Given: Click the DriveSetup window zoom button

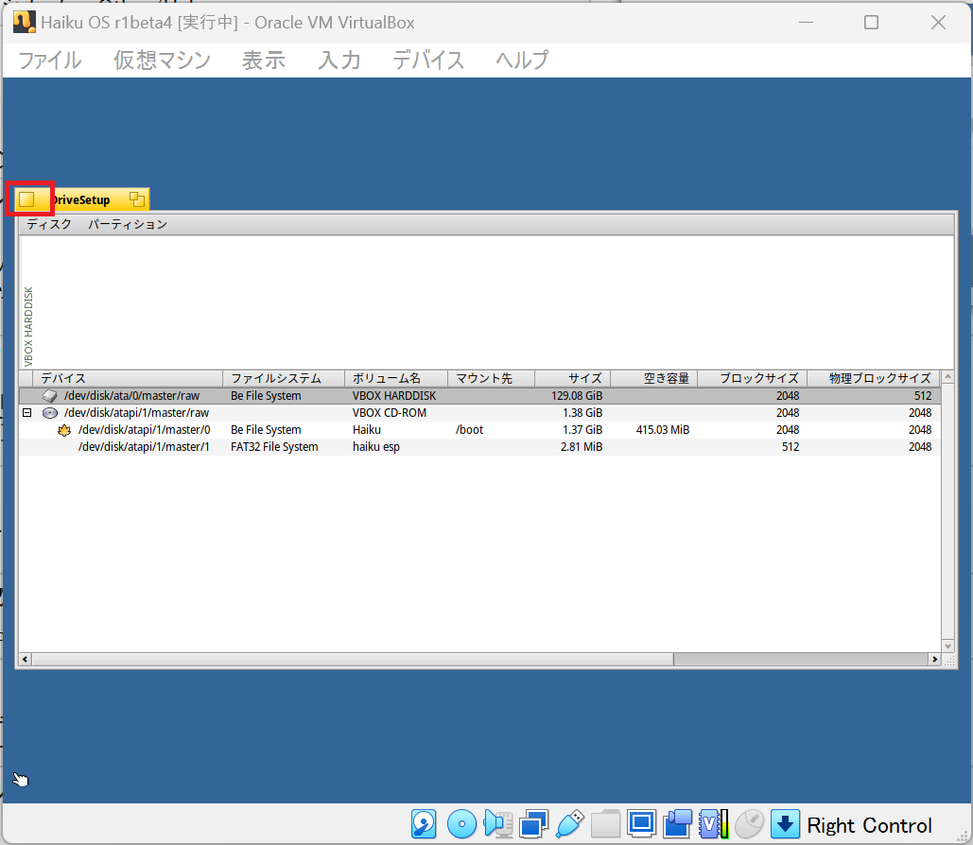Looking at the screenshot, I should click(x=137, y=199).
